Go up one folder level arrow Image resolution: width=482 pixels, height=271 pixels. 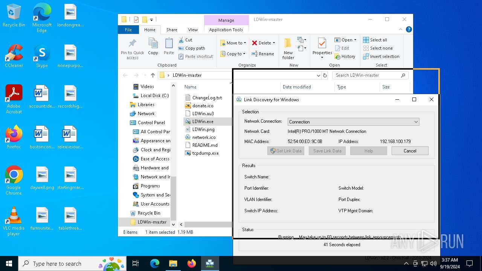point(153,75)
